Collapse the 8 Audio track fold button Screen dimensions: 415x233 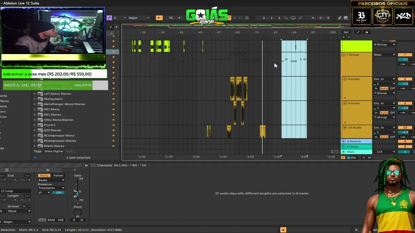point(345,79)
